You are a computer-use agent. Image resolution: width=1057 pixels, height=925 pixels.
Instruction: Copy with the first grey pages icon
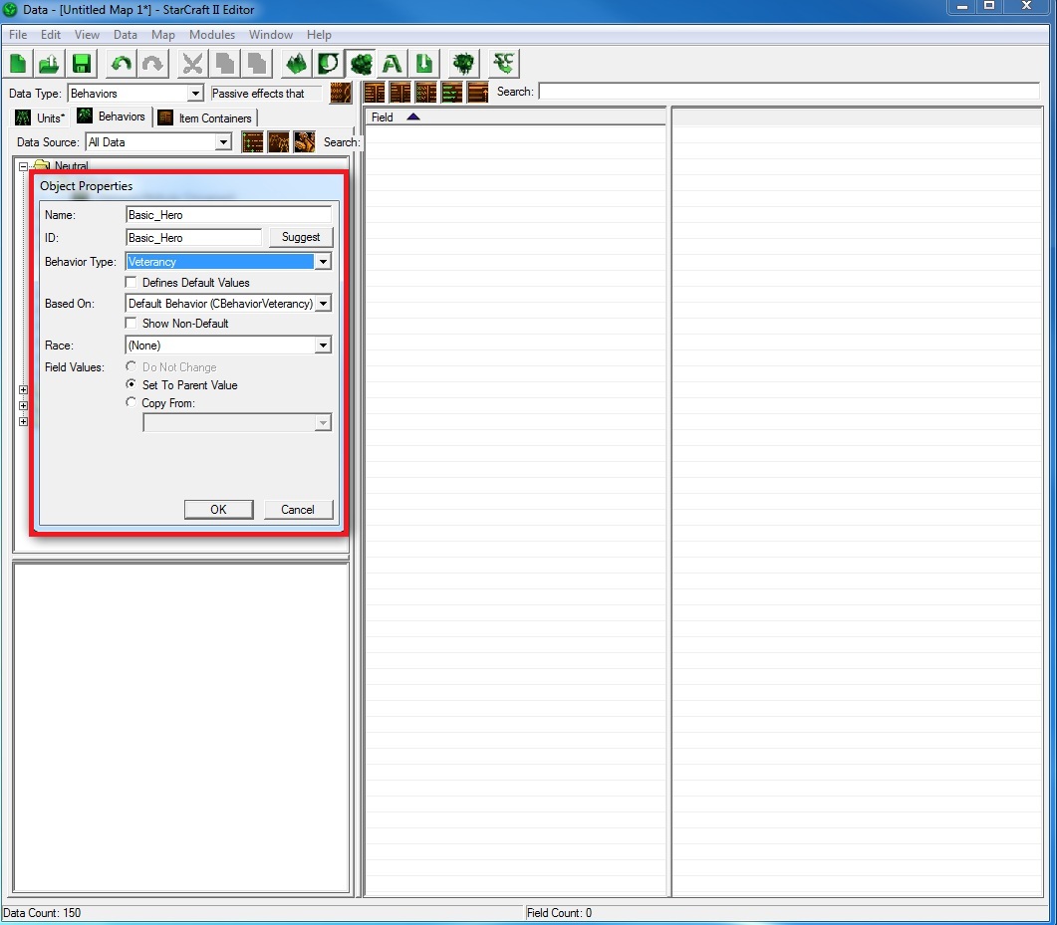[x=225, y=64]
